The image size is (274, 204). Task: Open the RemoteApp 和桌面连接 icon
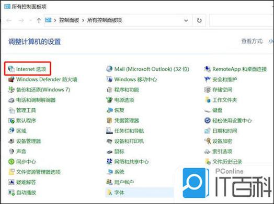(x=208, y=69)
